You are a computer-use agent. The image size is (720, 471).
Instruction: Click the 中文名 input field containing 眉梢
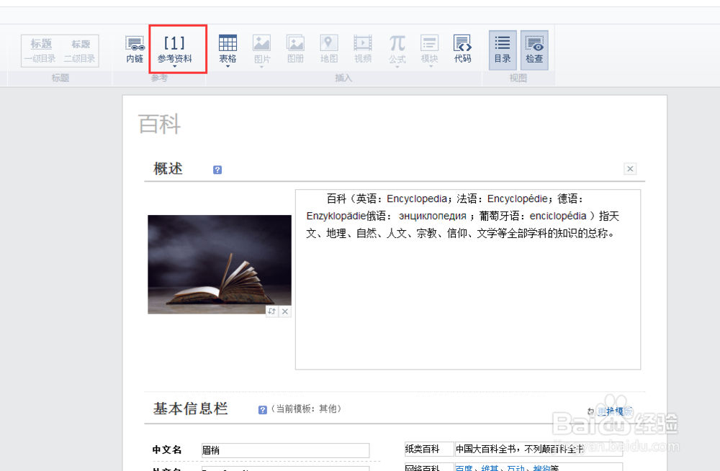284,449
